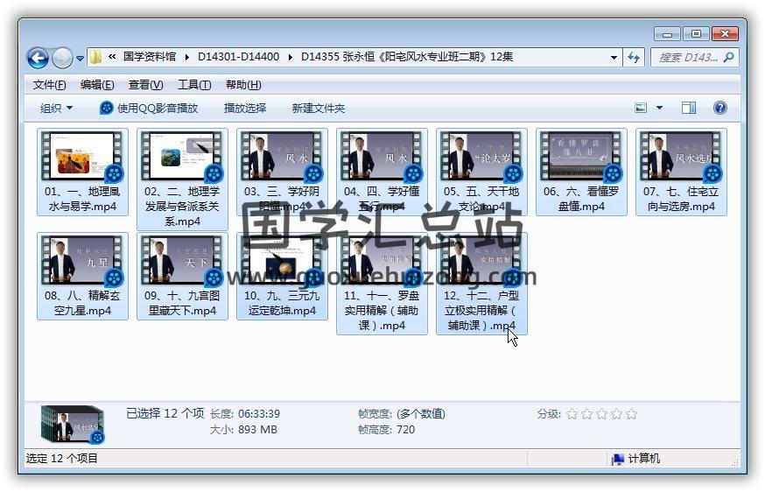Open the 文件(F) menu
This screenshot has width=765, height=492.
49,85
